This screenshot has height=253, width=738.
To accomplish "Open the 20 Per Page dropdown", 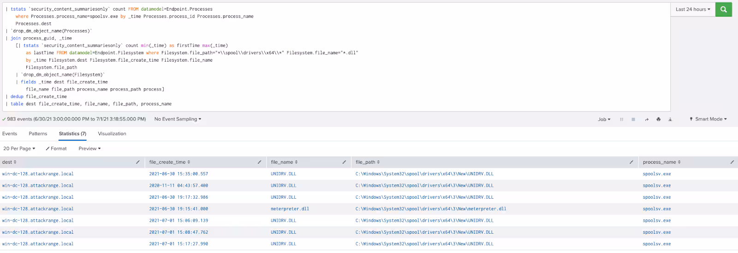I will (x=19, y=149).
